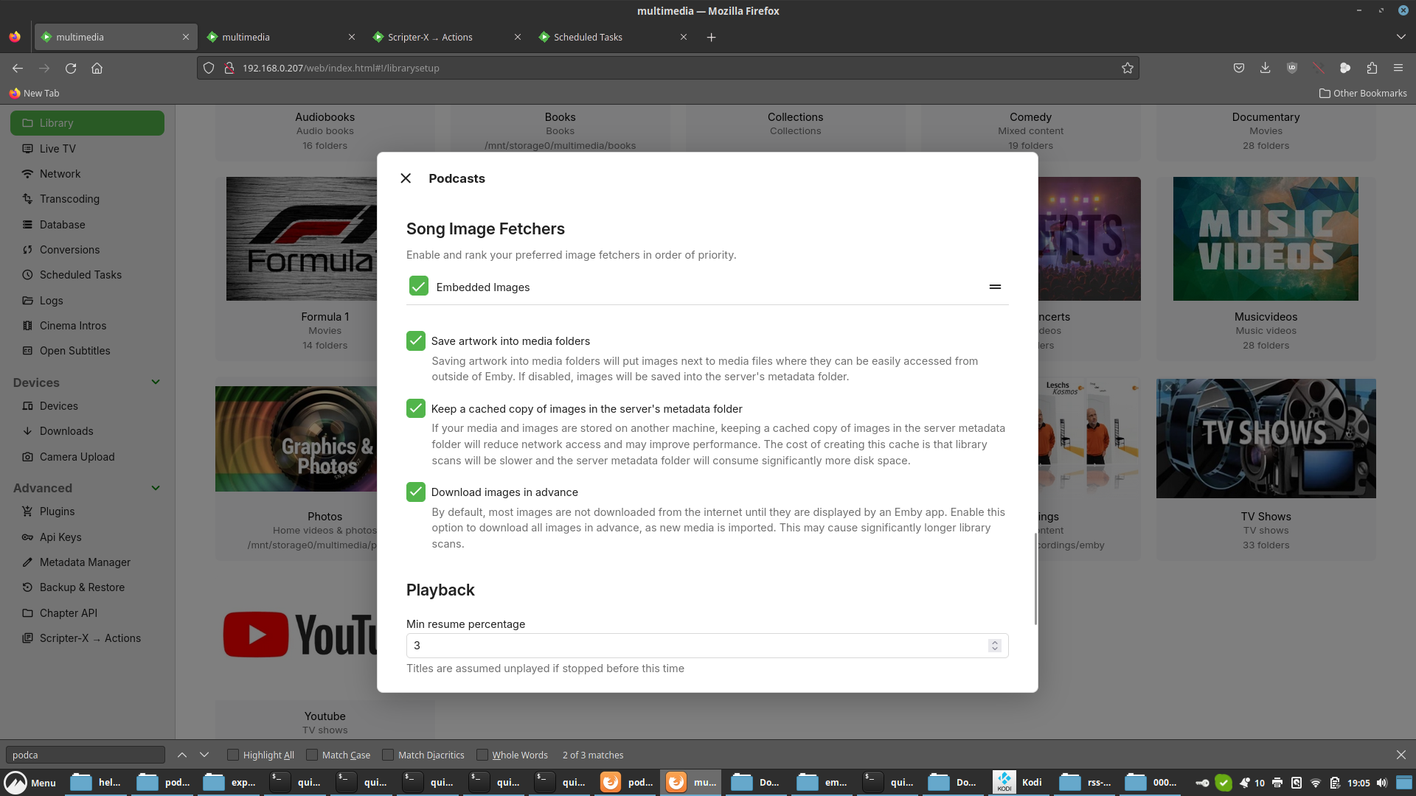Screen dimensions: 1416x796
Task: Go to the Metadata Manager
Action: coord(83,562)
